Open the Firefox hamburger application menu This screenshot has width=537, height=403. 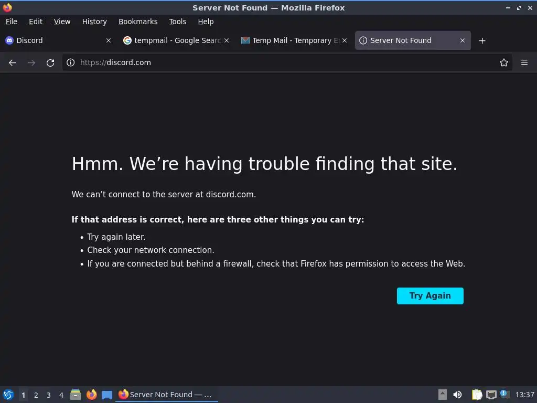[x=524, y=62]
